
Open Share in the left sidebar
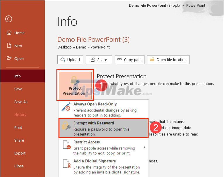pyautogui.click(x=23, y=140)
